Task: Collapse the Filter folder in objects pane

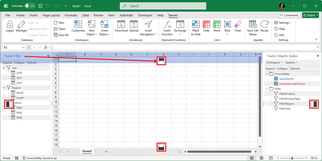Action: [x=267, y=89]
